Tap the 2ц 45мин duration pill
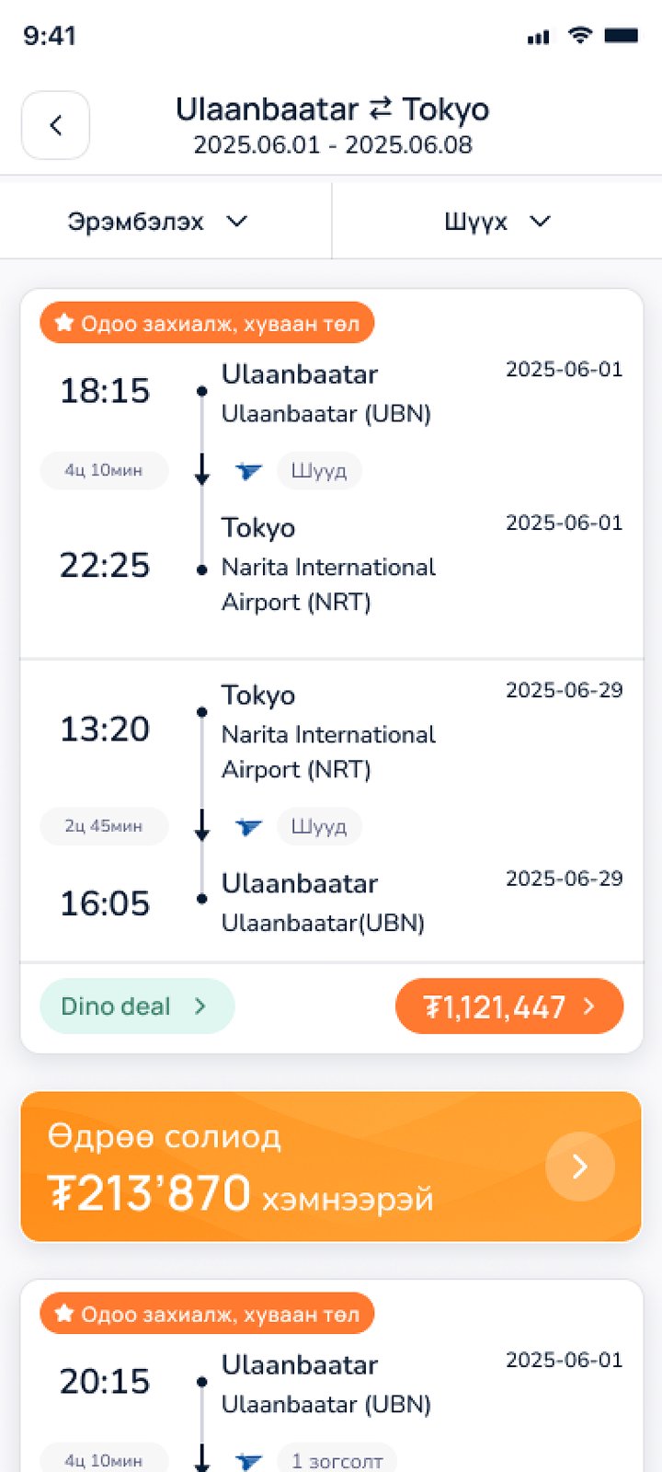Image resolution: width=662 pixels, height=1472 pixels. coord(104,826)
